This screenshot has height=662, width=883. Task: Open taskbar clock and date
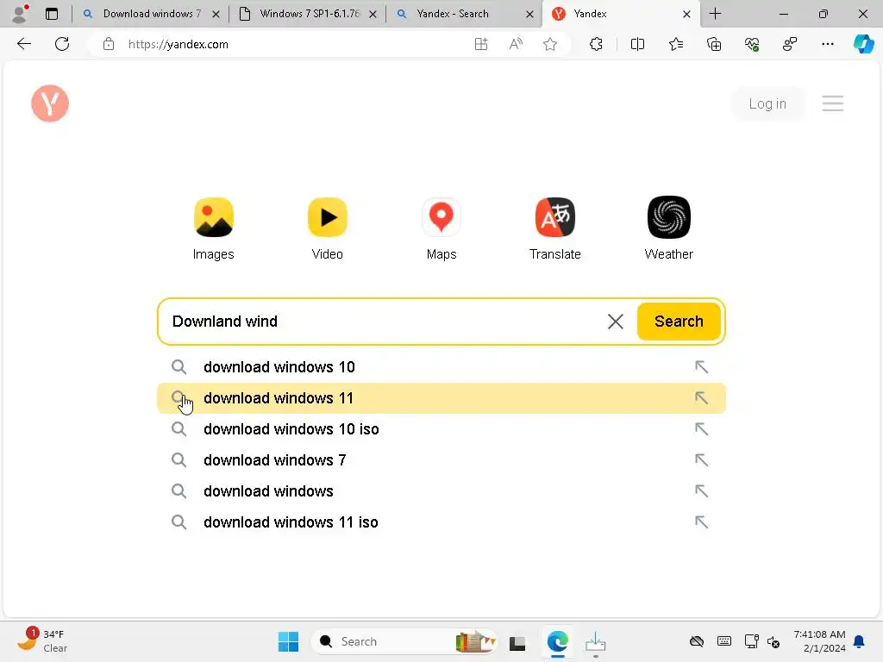[x=819, y=641]
